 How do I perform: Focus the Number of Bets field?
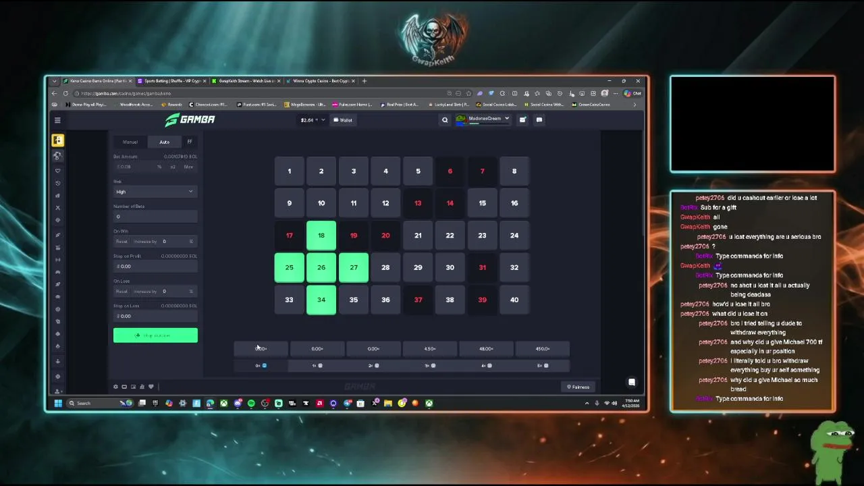pyautogui.click(x=155, y=217)
